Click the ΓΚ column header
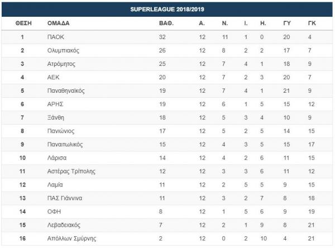 [313, 23]
